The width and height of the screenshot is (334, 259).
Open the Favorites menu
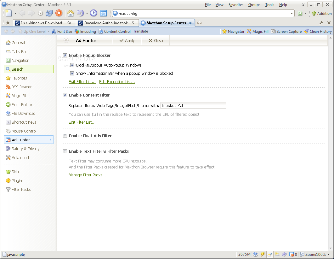pos(236,5)
